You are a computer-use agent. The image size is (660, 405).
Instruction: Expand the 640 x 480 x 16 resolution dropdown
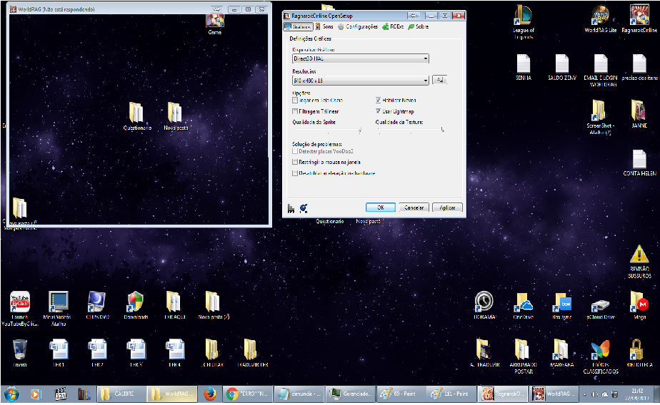[x=361, y=81]
